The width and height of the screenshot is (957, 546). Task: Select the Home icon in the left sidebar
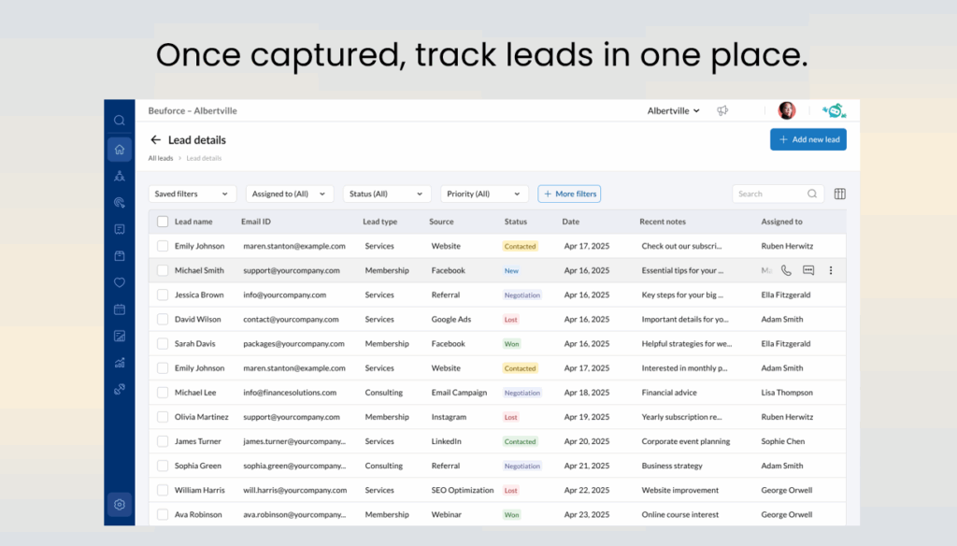tap(119, 149)
